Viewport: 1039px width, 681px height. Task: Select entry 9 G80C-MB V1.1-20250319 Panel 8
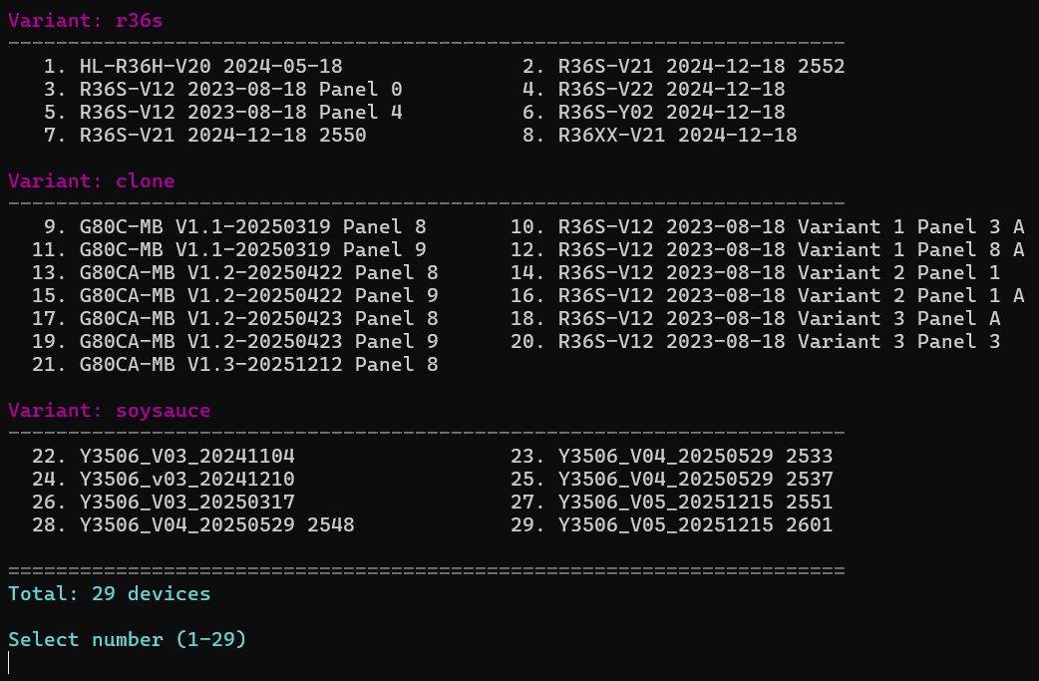pos(234,226)
